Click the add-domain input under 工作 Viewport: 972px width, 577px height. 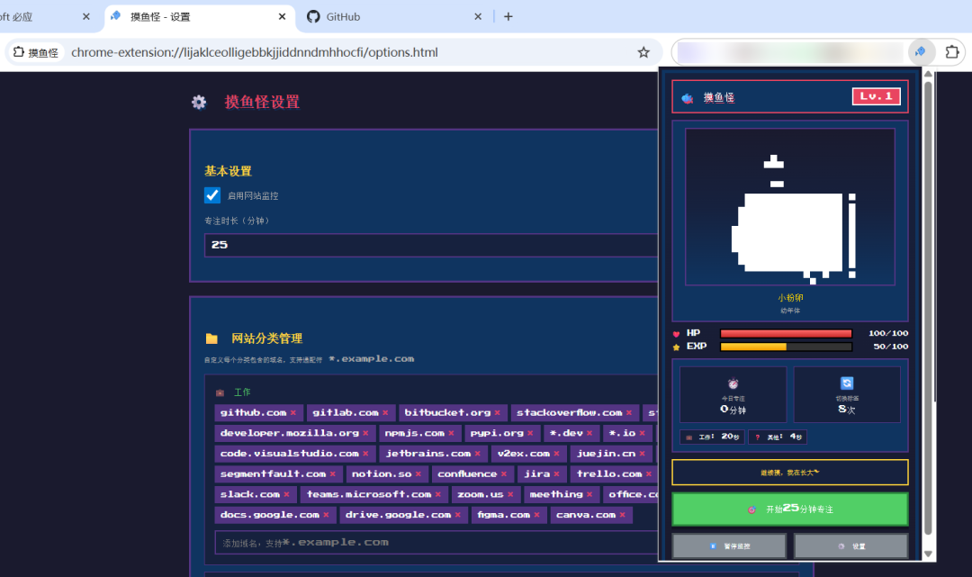[436, 542]
